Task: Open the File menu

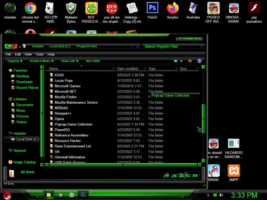Action: tap(8, 54)
